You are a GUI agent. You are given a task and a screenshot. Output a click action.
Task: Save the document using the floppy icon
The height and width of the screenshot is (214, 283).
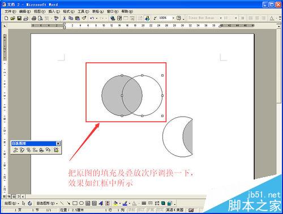pos(19,18)
